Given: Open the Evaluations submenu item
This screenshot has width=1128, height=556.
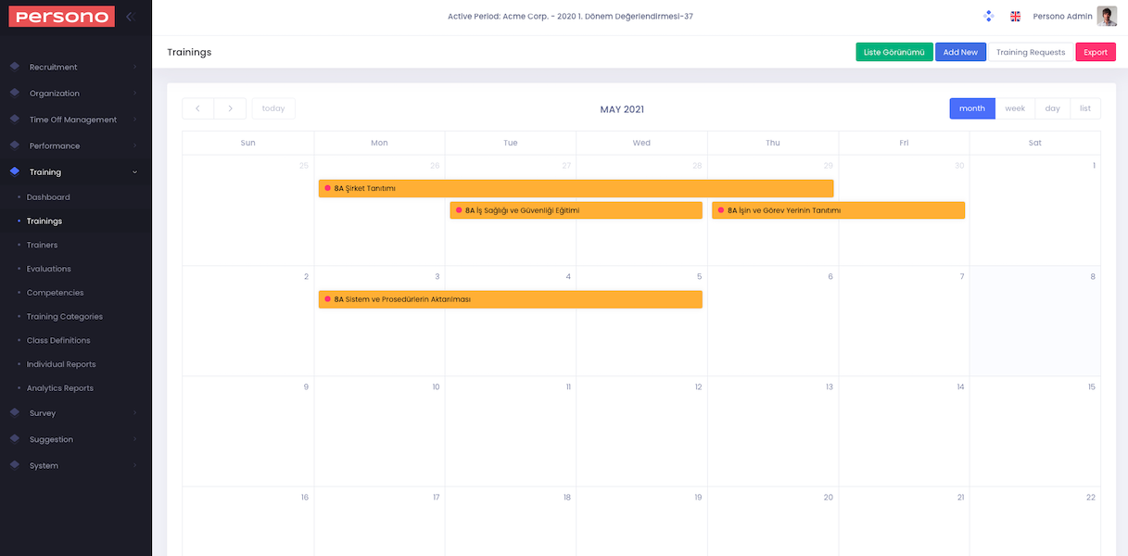Looking at the screenshot, I should (49, 269).
